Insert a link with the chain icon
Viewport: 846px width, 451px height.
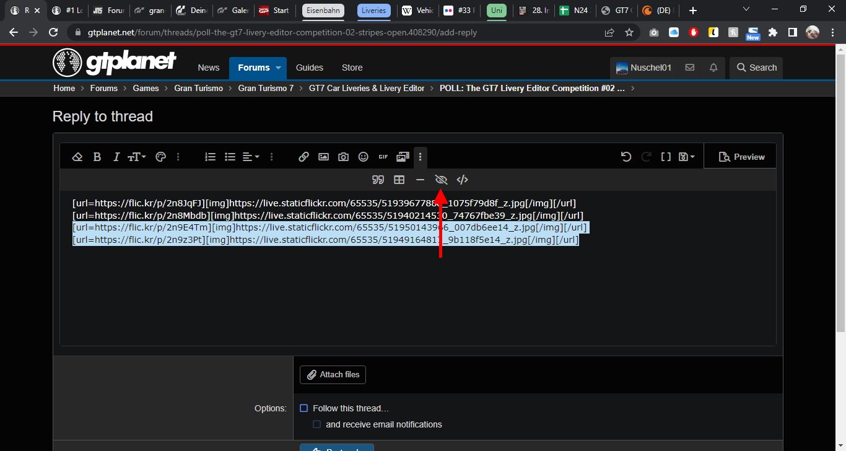(303, 157)
